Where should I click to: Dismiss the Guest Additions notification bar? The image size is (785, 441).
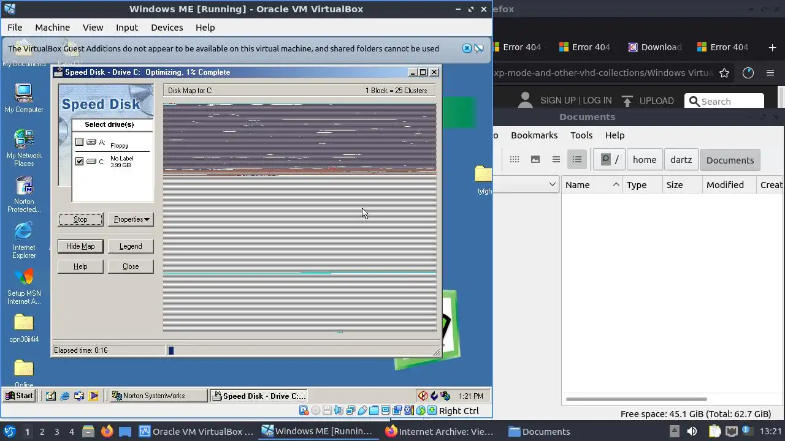(467, 48)
